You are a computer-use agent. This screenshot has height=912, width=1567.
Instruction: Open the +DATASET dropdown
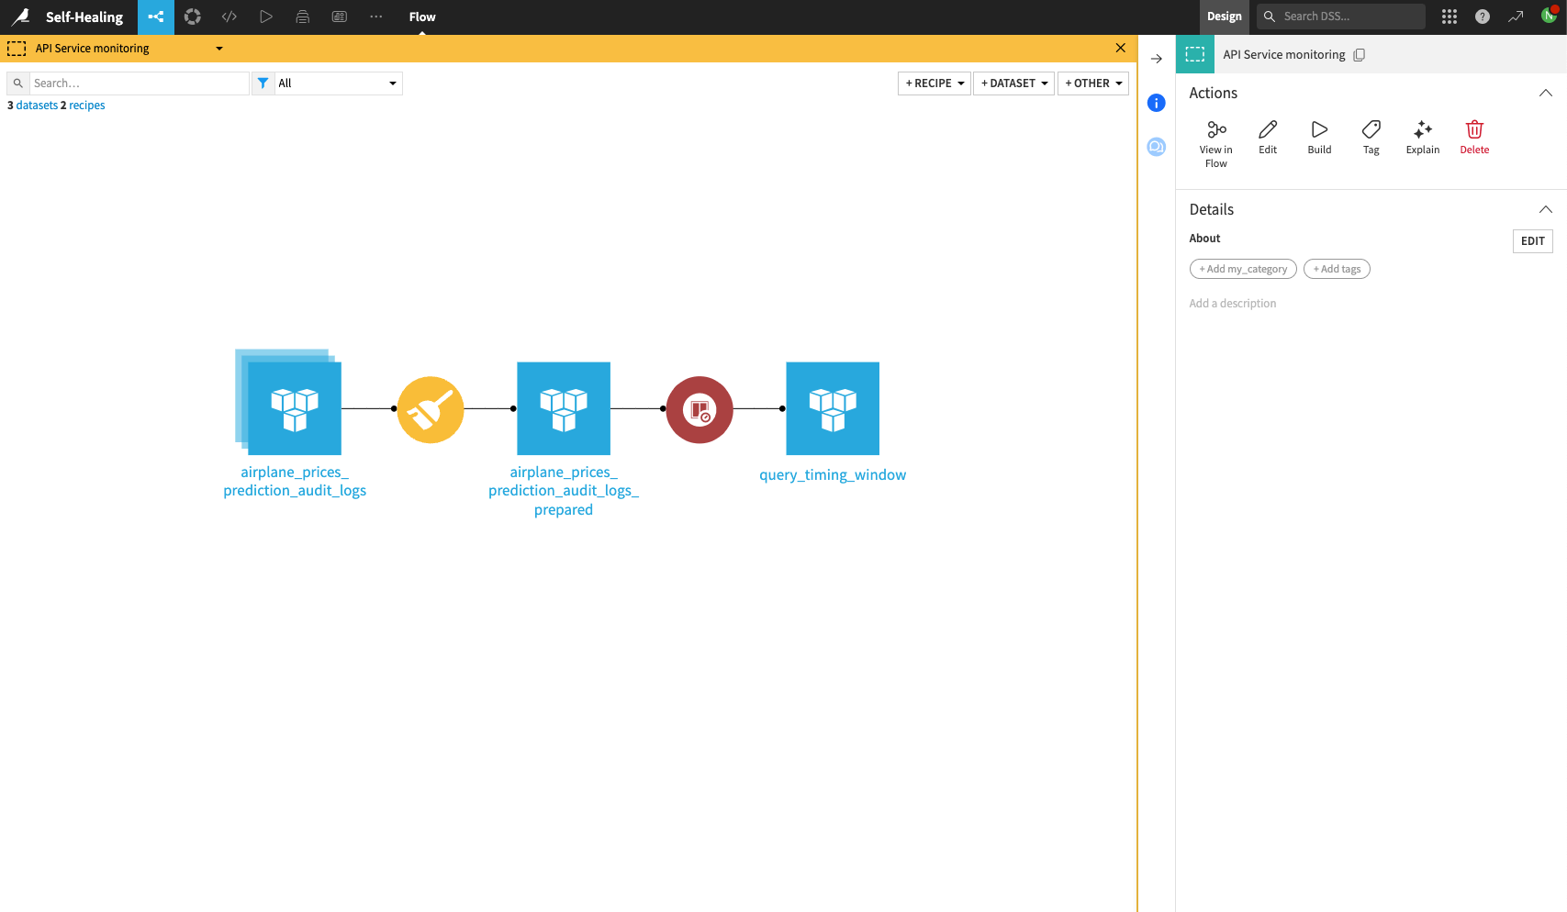[x=1013, y=83]
